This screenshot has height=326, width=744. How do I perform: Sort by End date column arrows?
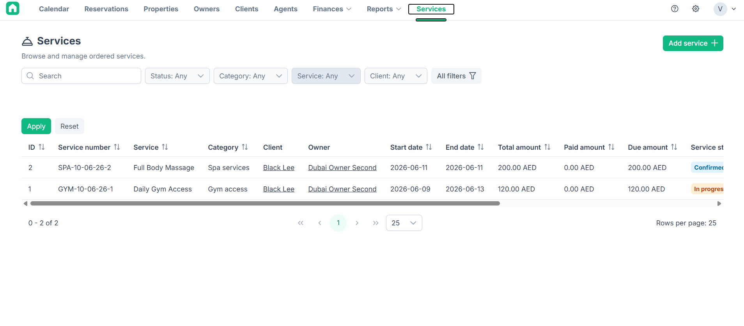(x=481, y=147)
